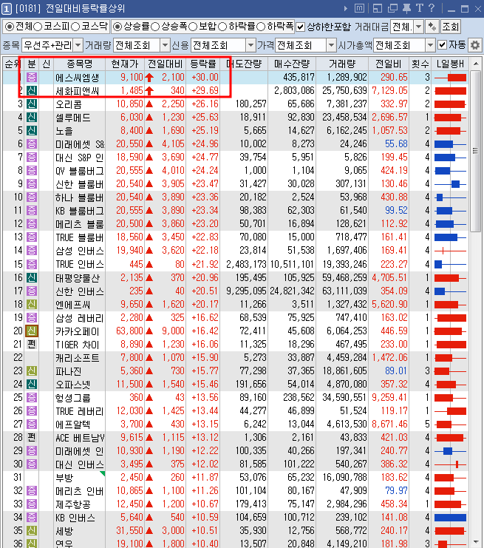
Task: Click the swap arrows icon beside 조회
Action: tap(432, 27)
